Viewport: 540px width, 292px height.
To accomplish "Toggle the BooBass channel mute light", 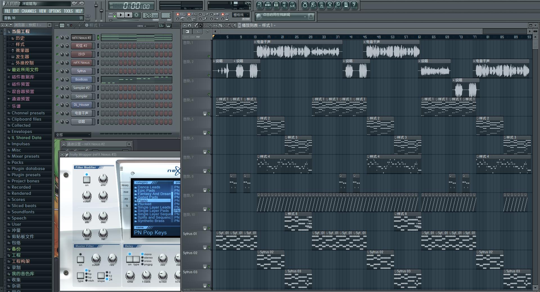I will (x=57, y=80).
